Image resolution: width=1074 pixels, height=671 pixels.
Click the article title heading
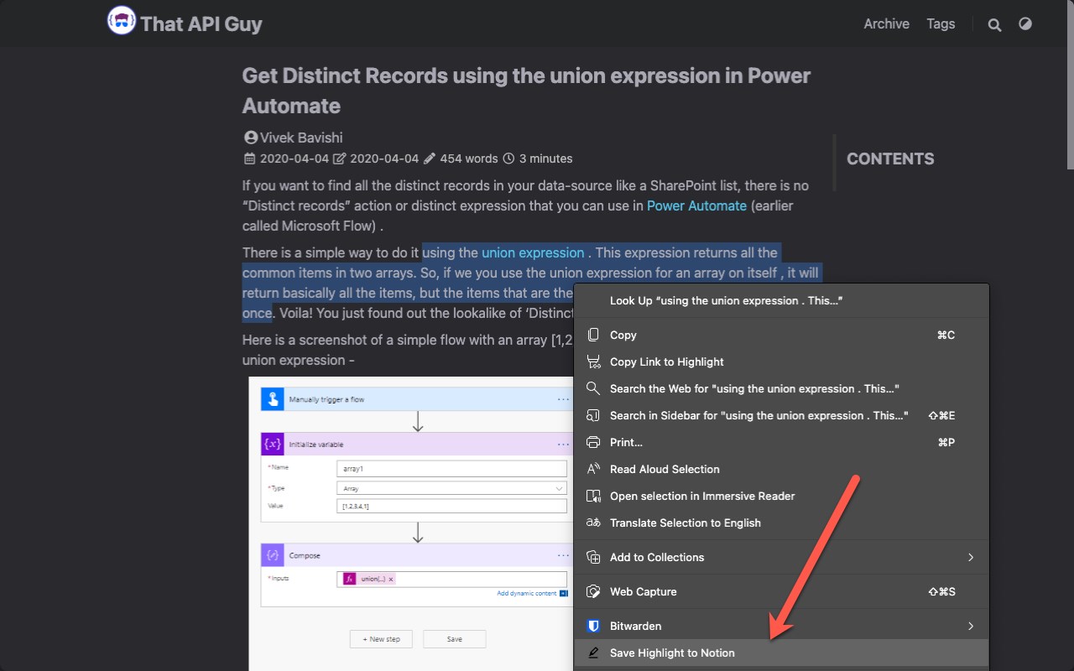pos(526,91)
